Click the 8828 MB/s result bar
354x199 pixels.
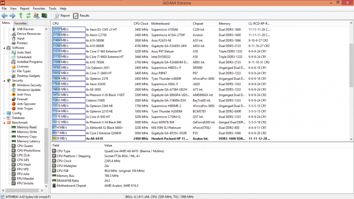pos(69,138)
